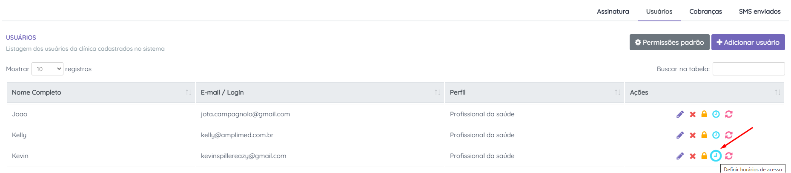Click the access hours clock icon for Kevin
Image resolution: width=791 pixels, height=173 pixels.
point(716,156)
